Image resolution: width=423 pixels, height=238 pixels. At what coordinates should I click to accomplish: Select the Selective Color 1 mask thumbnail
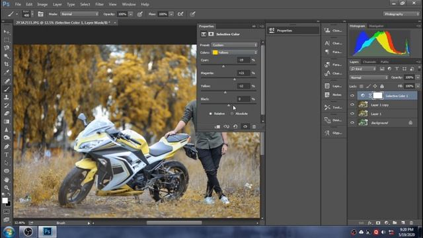(377, 95)
